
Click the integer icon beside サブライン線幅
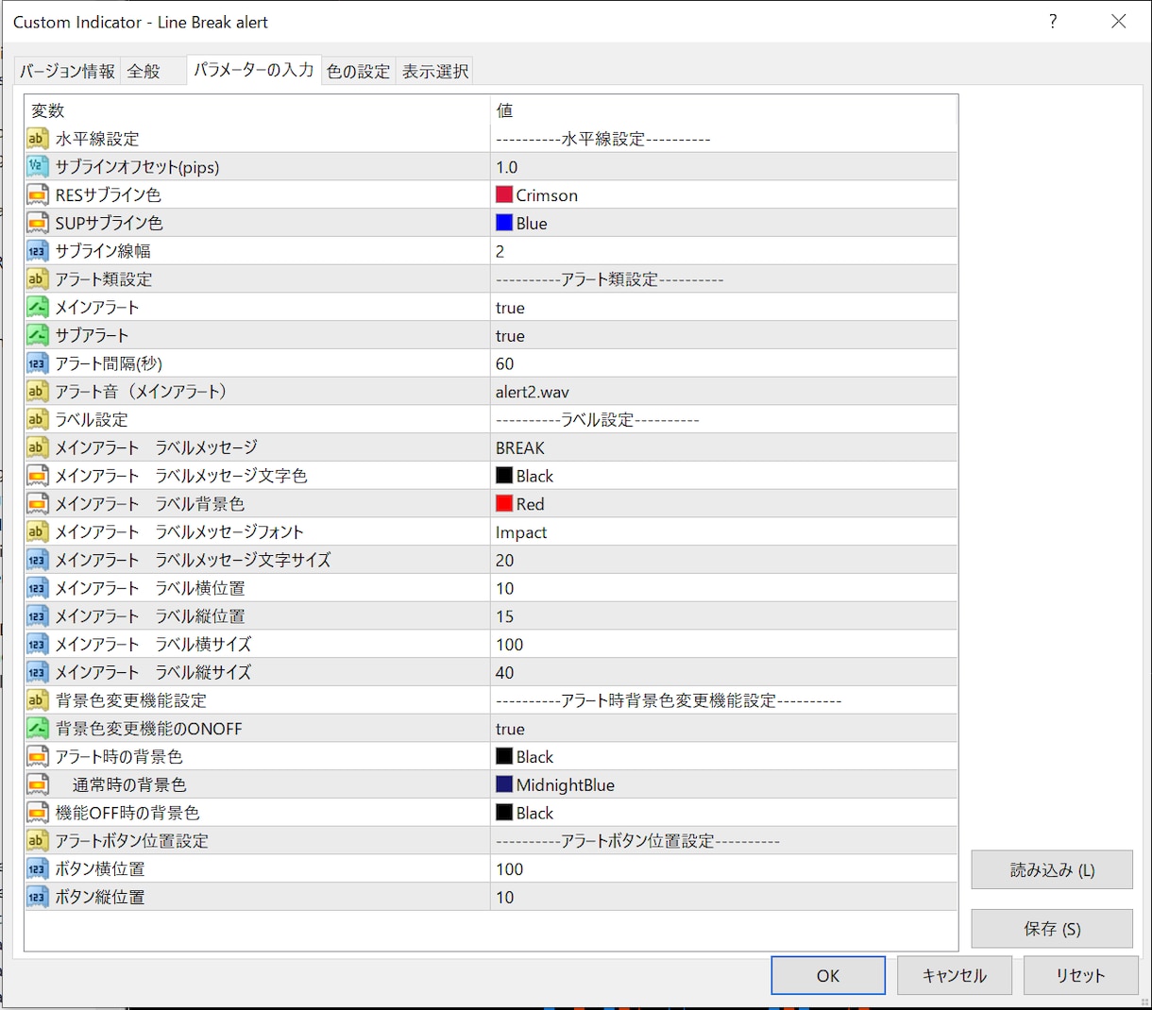[37, 251]
